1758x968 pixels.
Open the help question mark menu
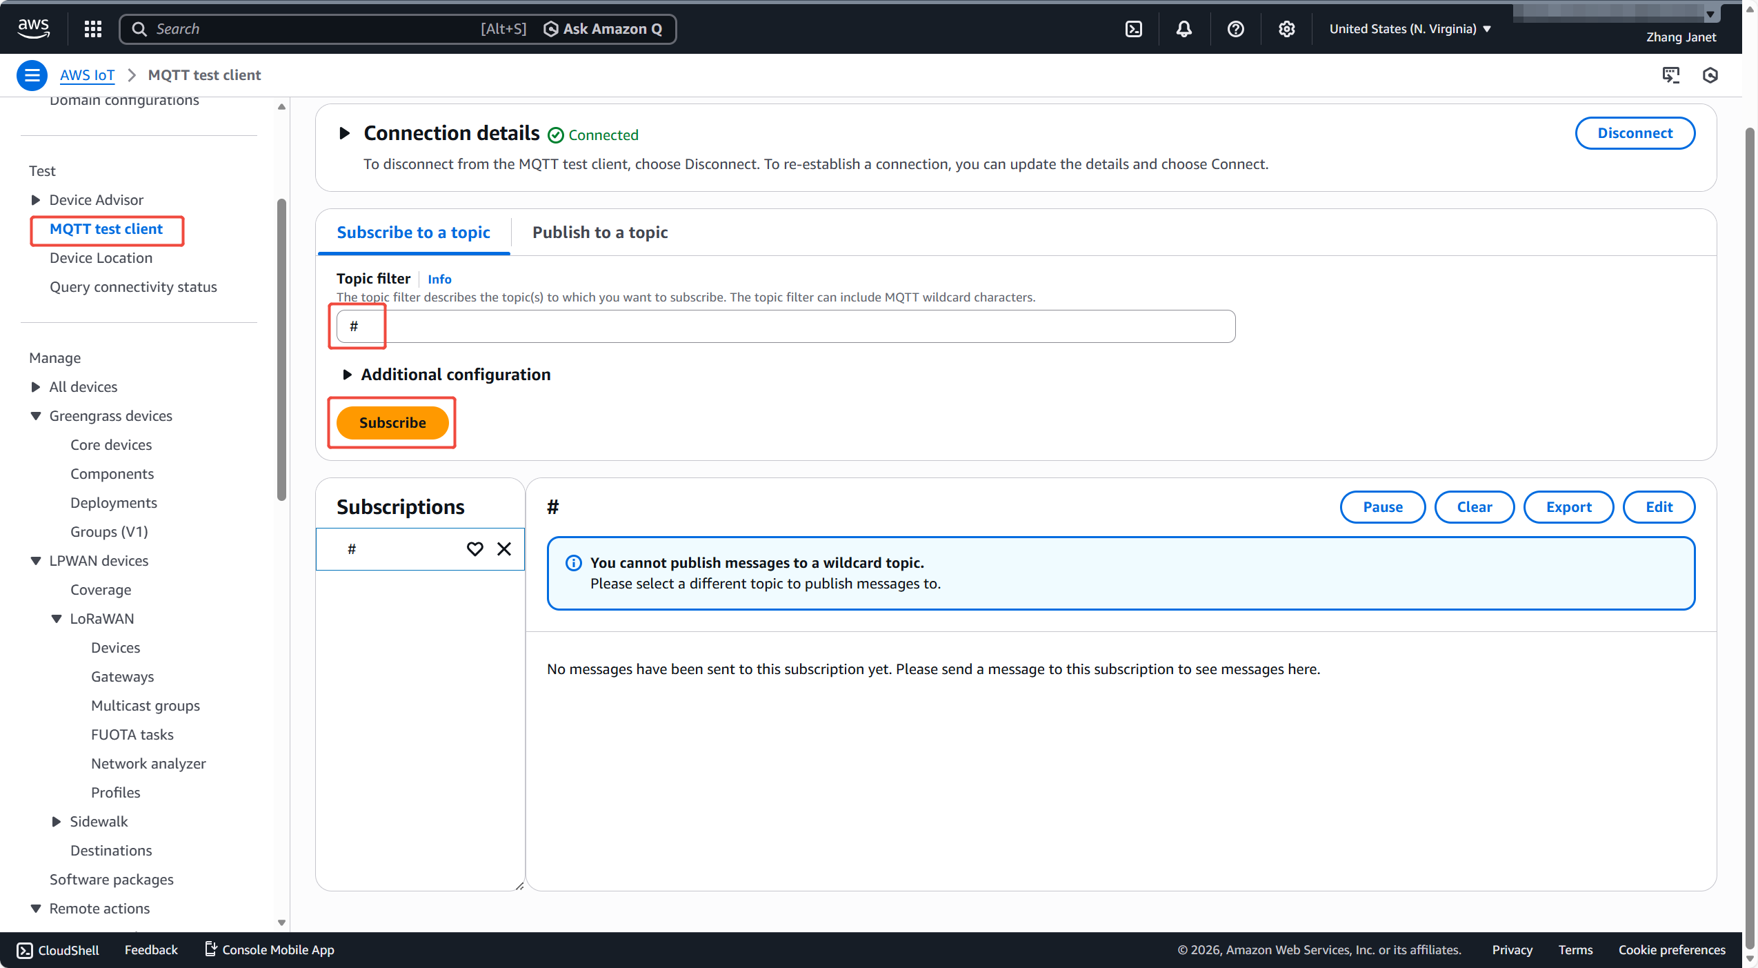pos(1235,29)
